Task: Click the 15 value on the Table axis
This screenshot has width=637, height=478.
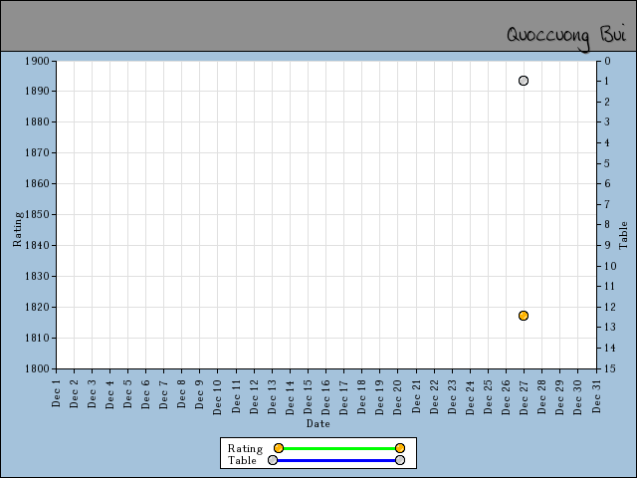Action: pyautogui.click(x=610, y=368)
